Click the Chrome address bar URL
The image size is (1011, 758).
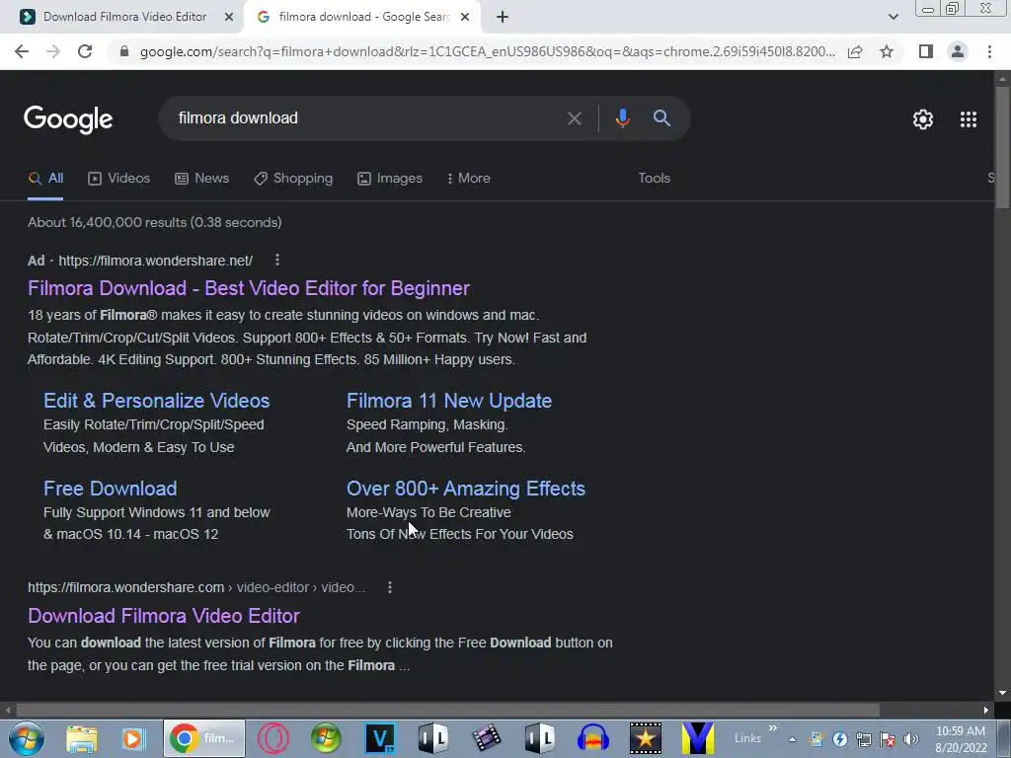488,51
